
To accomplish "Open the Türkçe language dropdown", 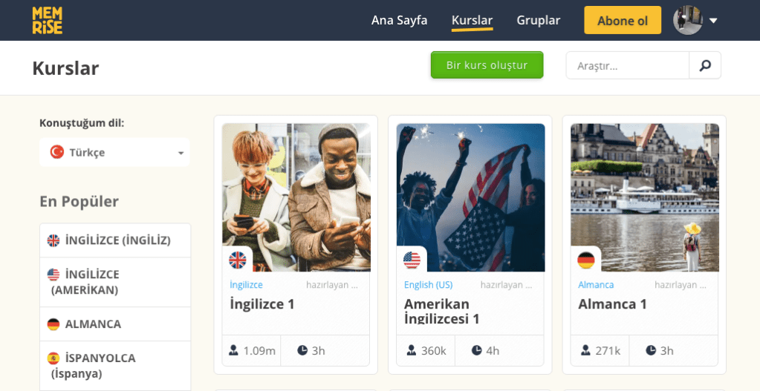I will tap(114, 152).
